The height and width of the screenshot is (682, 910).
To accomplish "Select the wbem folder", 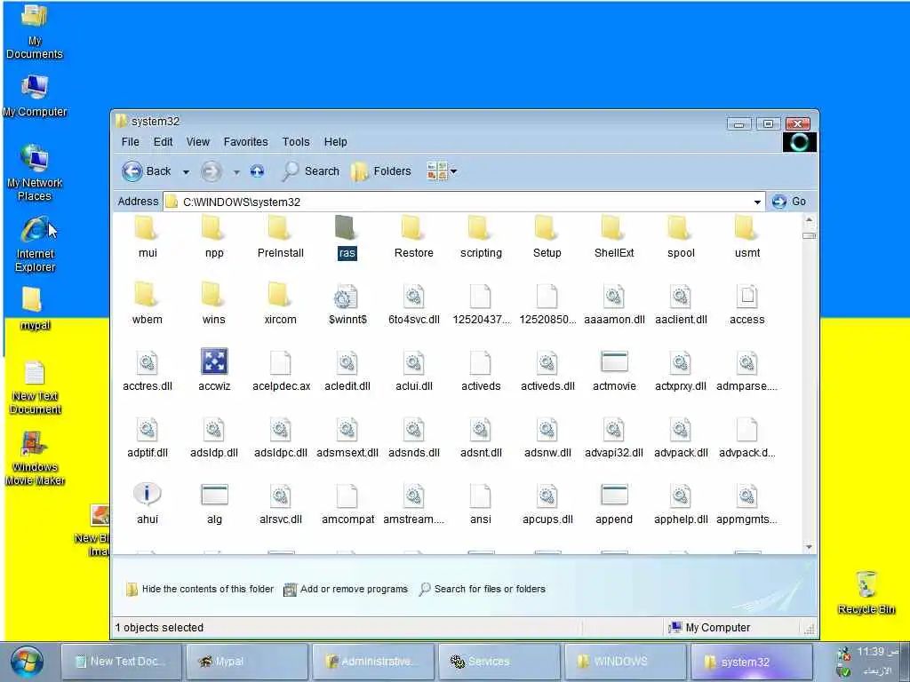I will 148,304.
